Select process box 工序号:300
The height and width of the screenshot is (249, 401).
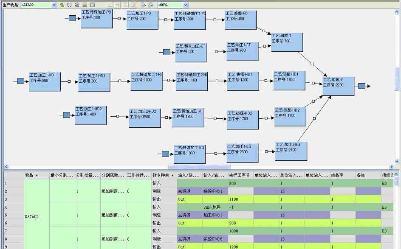pyautogui.click(x=190, y=20)
